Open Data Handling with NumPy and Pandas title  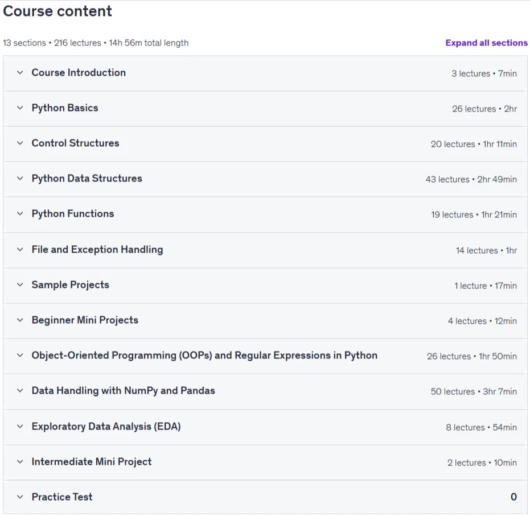pos(123,391)
